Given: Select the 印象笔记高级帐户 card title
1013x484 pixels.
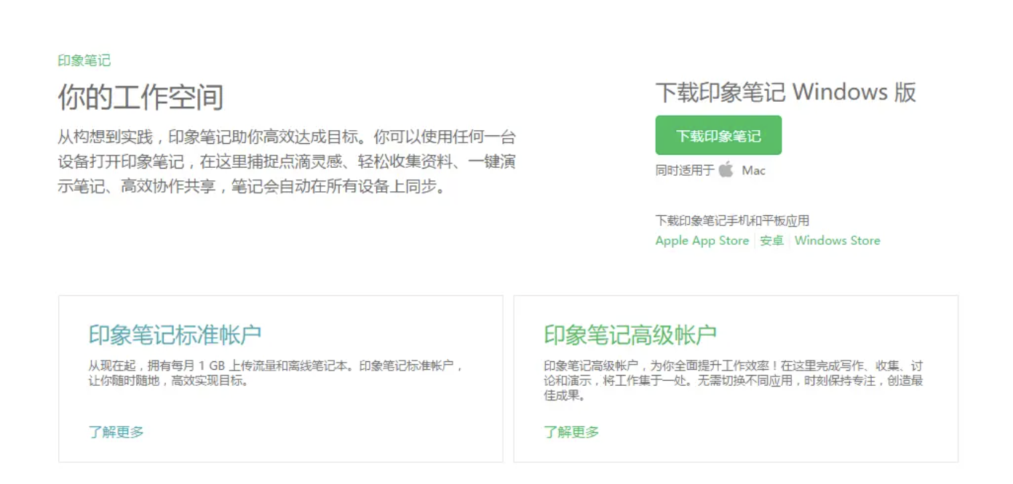Looking at the screenshot, I should [x=630, y=334].
